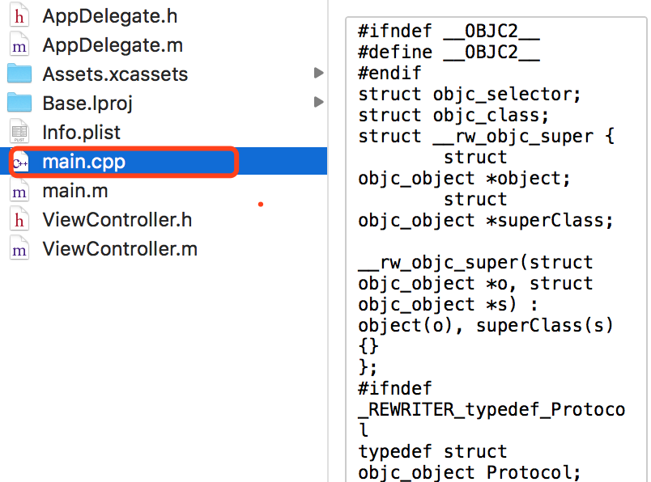Select the Info.plist file name

tap(81, 133)
